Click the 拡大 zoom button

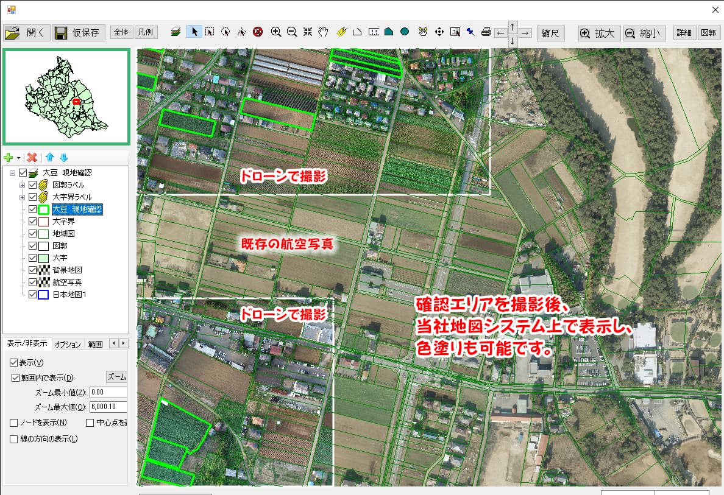coord(599,33)
